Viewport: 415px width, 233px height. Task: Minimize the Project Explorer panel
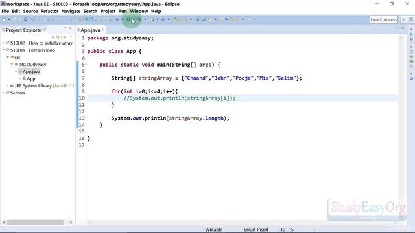click(x=65, y=27)
